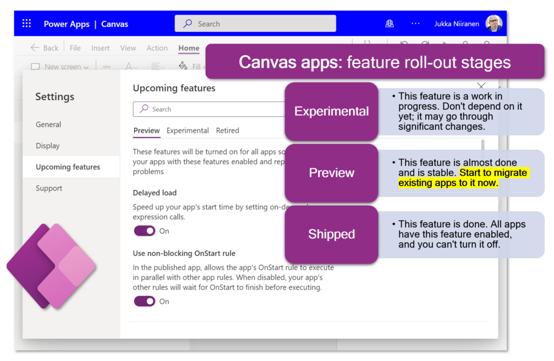Select the Home ribbon tab
This screenshot has width=554, height=361.
point(189,48)
